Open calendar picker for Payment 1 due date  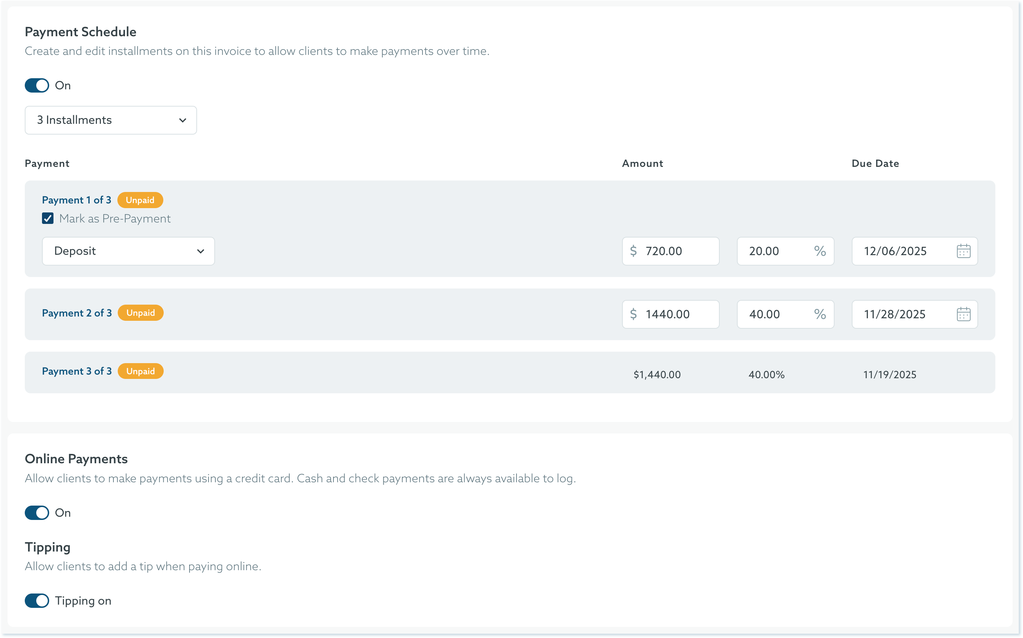point(963,251)
